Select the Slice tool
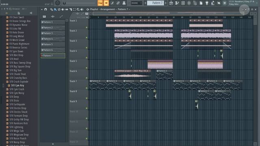The image size is (260, 146). coord(71,9)
